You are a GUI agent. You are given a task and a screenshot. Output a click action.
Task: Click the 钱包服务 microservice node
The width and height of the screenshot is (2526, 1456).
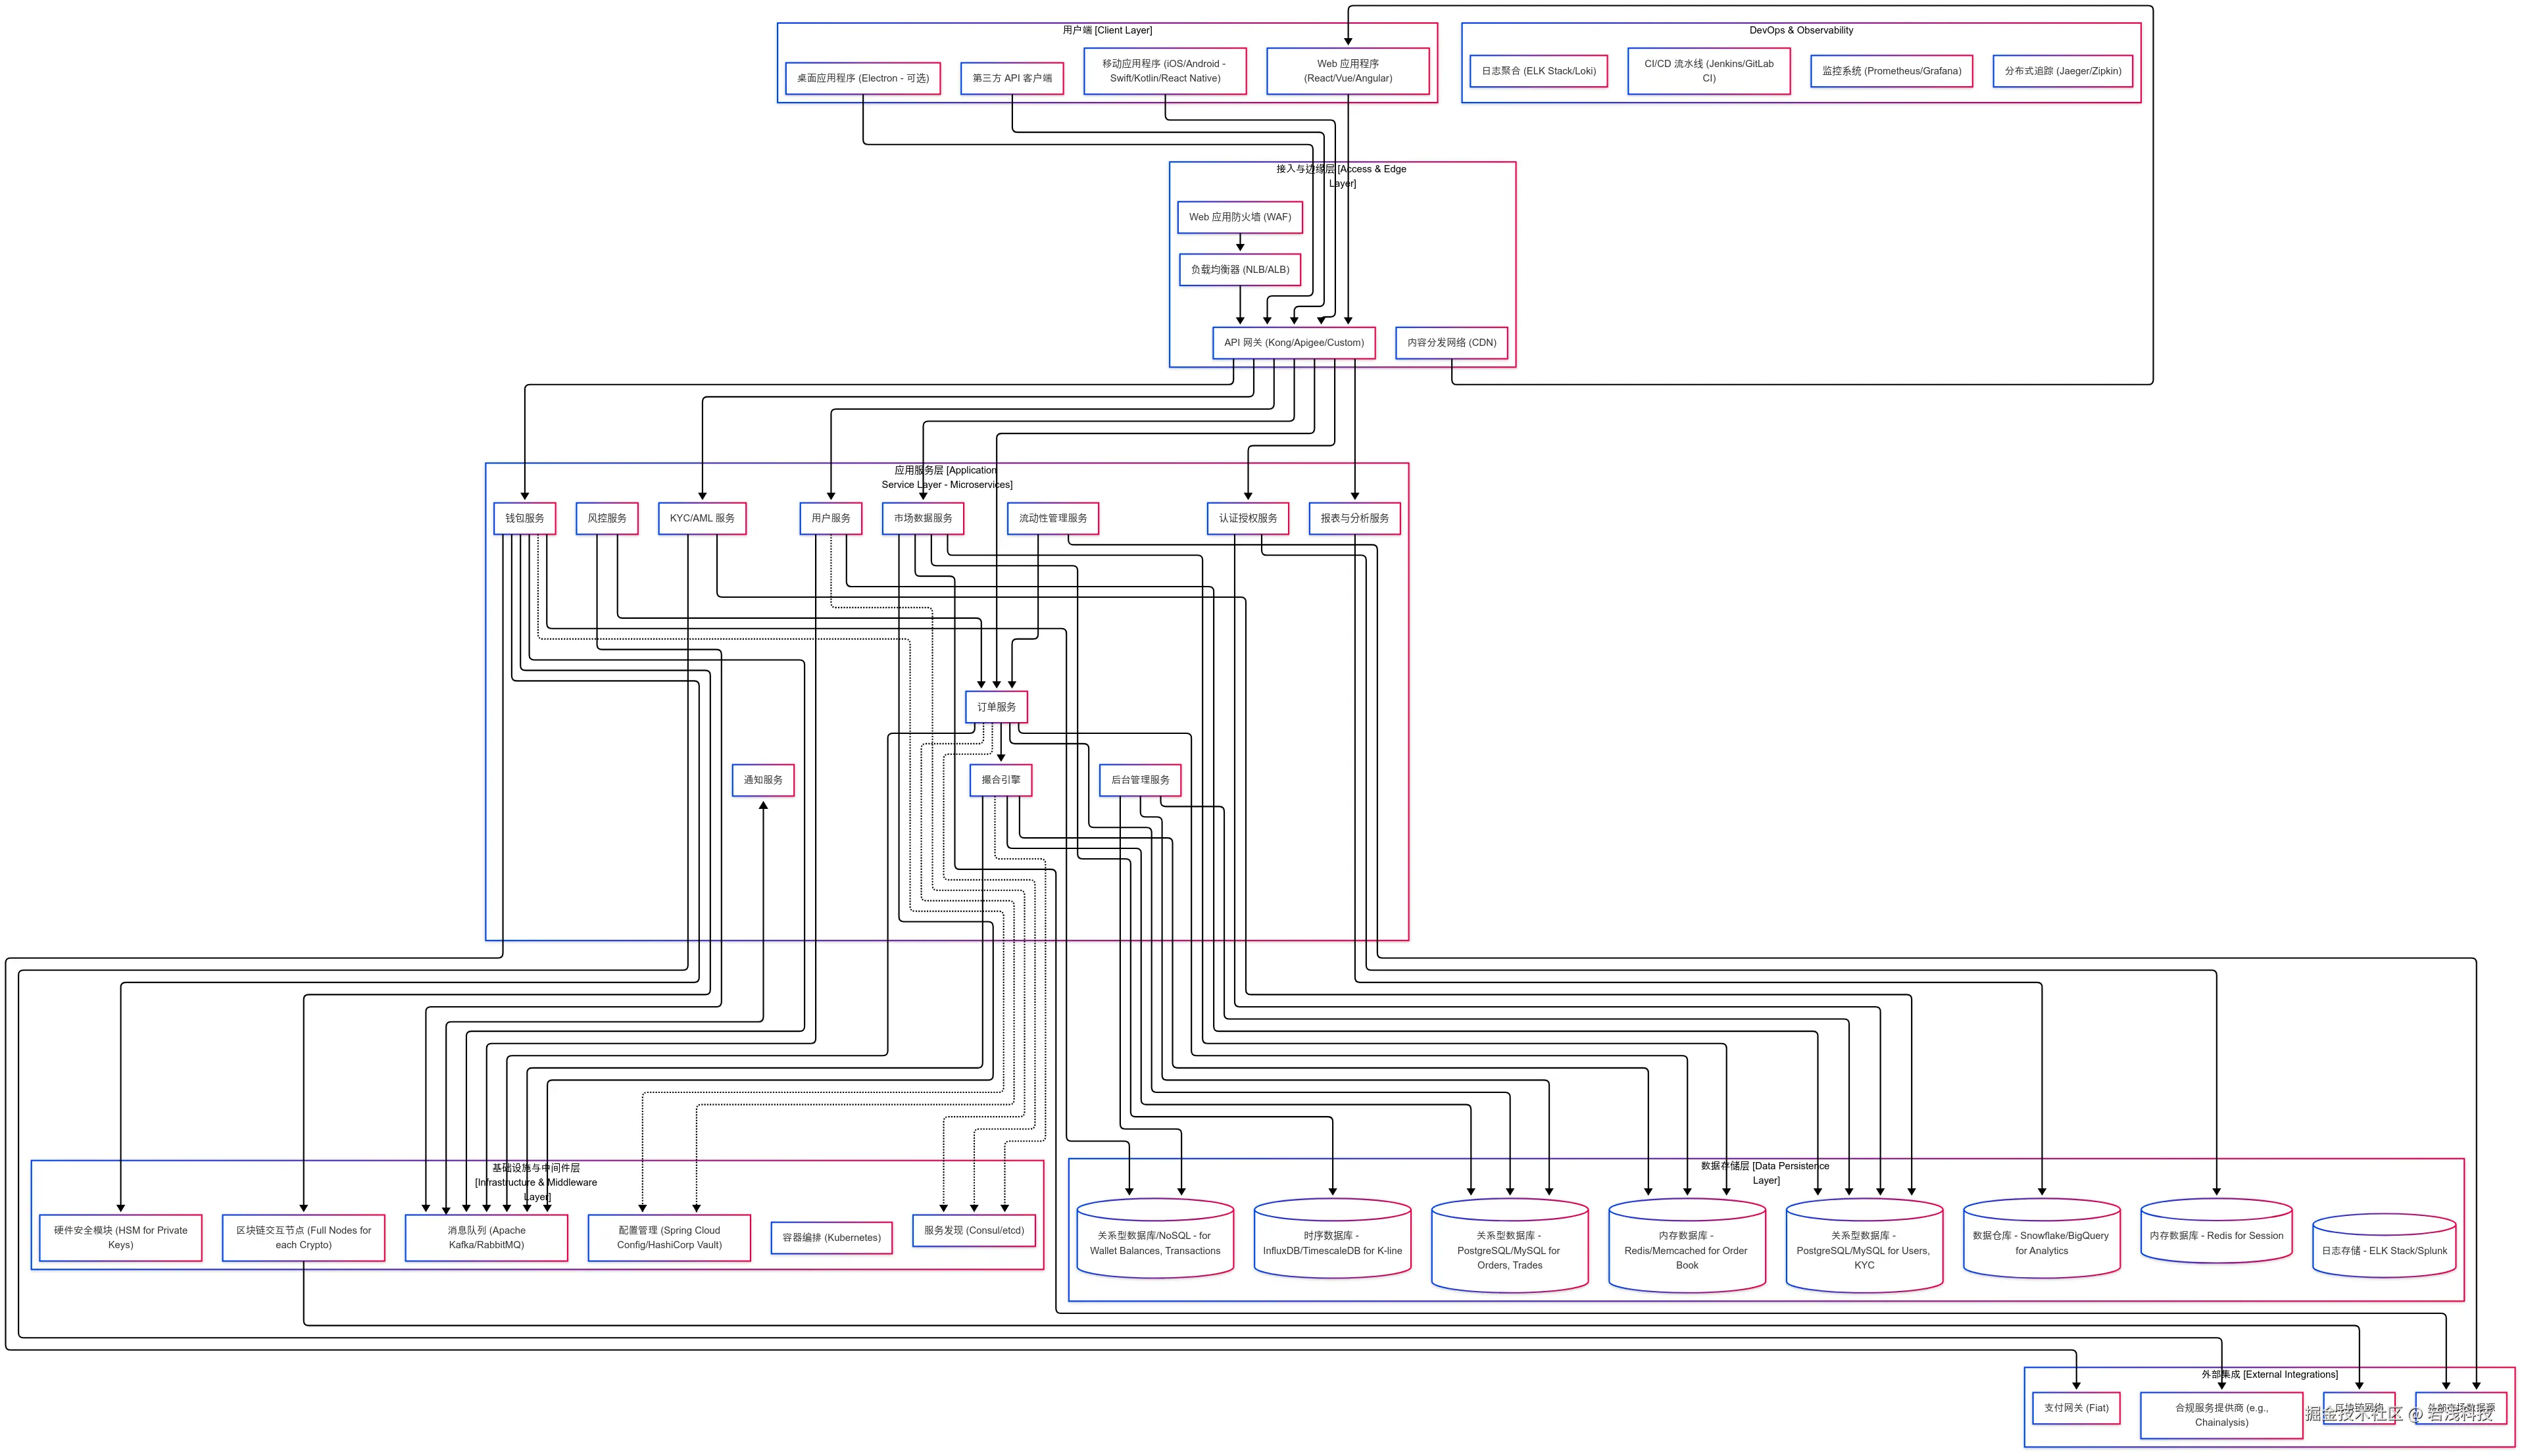tap(524, 518)
